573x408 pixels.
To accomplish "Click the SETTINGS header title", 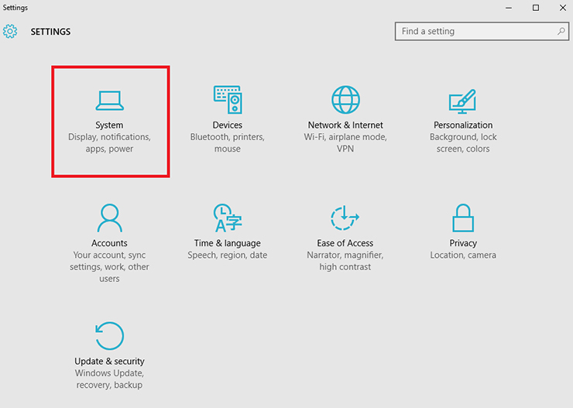I will pyautogui.click(x=50, y=32).
